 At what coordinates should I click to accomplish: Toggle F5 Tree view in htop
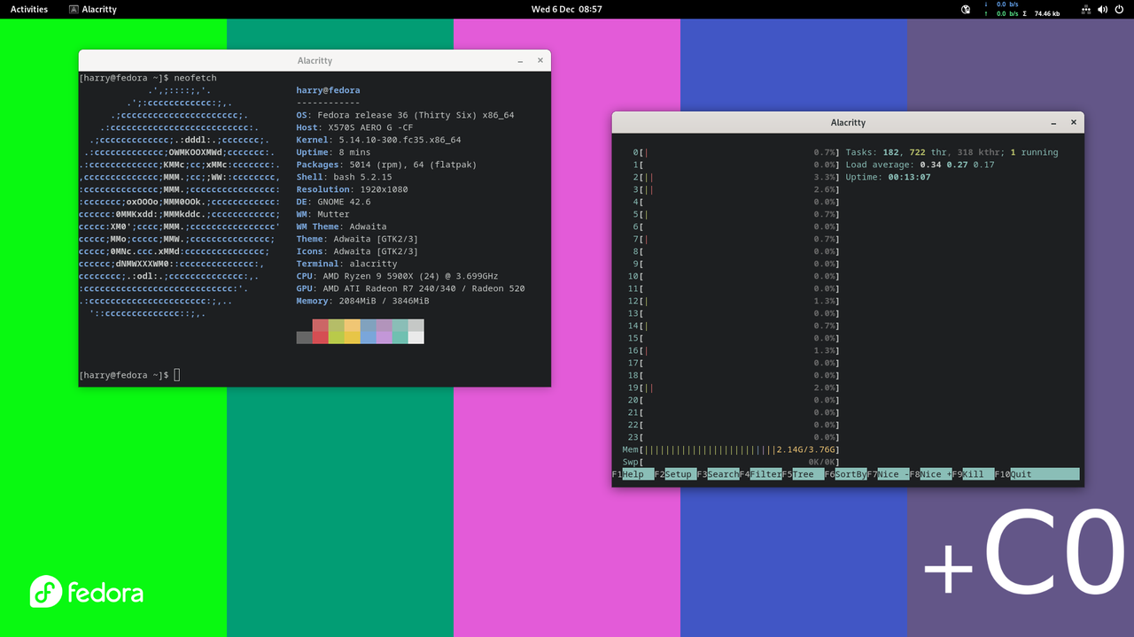(803, 474)
